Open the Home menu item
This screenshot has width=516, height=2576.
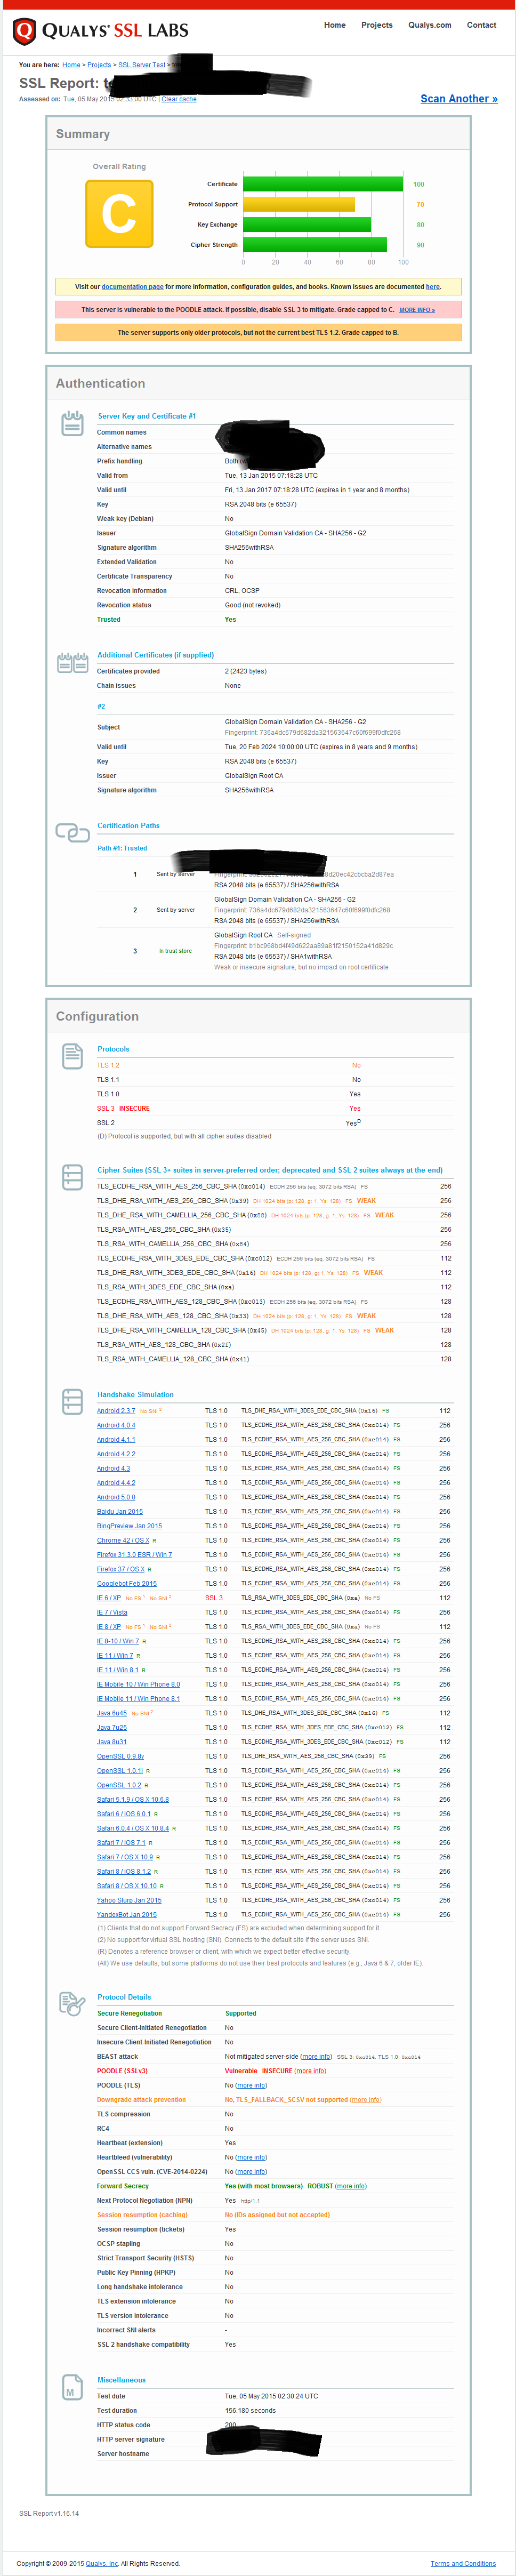coord(335,25)
